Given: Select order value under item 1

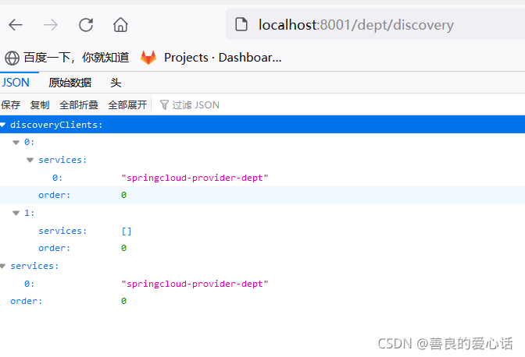Looking at the screenshot, I should coord(123,248).
